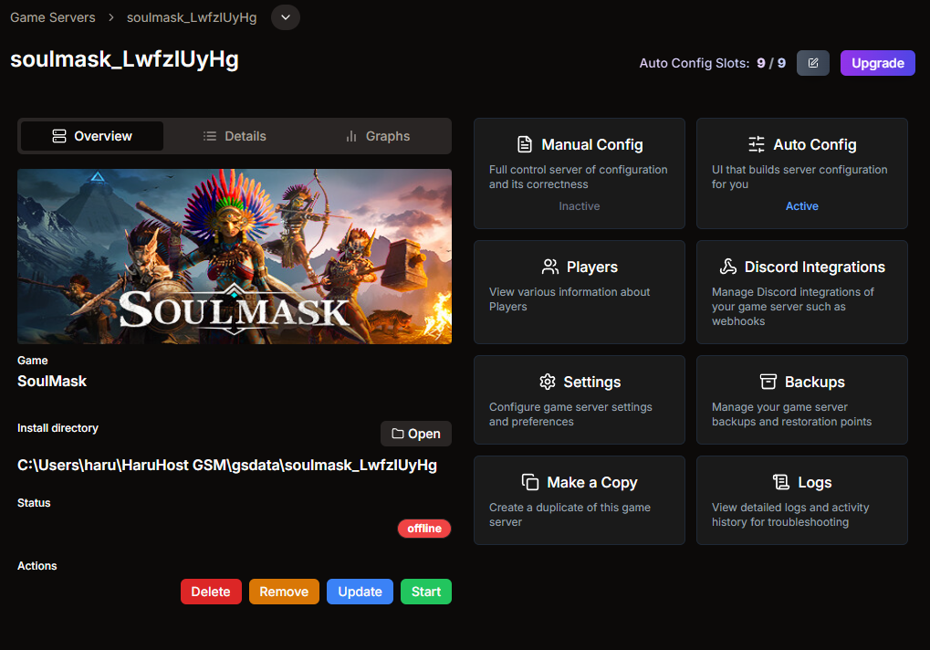Click the Game label above SoulMask

click(33, 360)
